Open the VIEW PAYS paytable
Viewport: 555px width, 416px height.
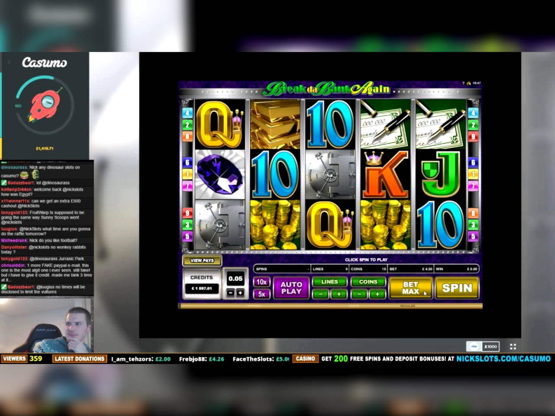point(202,260)
